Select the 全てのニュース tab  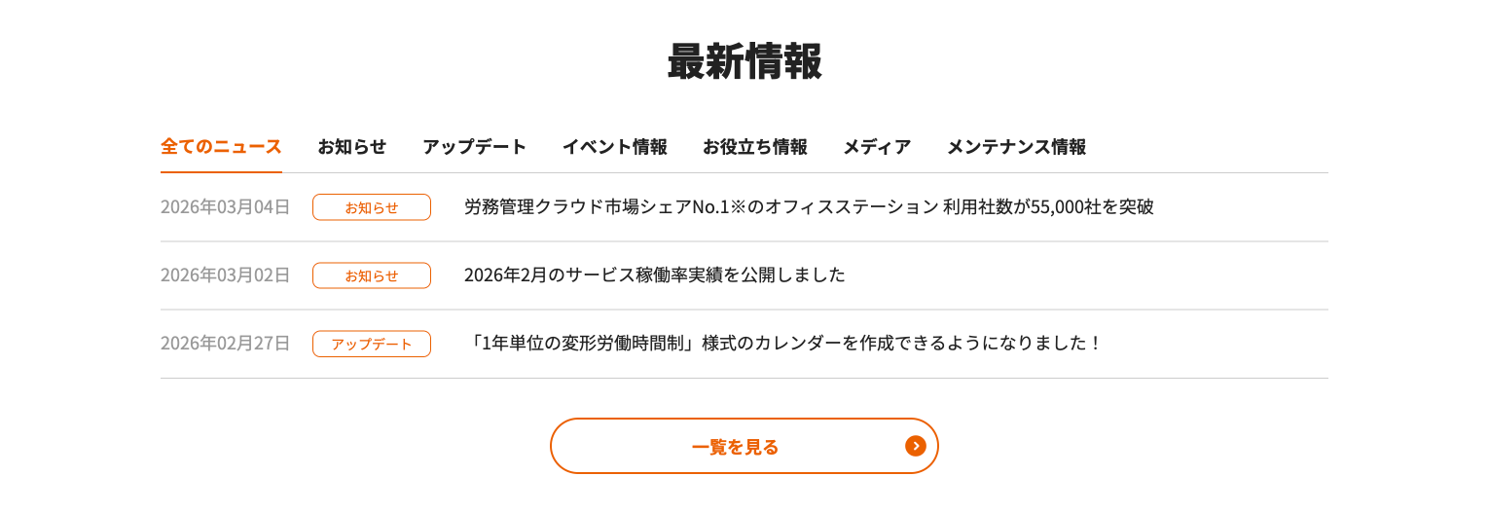coord(221,147)
